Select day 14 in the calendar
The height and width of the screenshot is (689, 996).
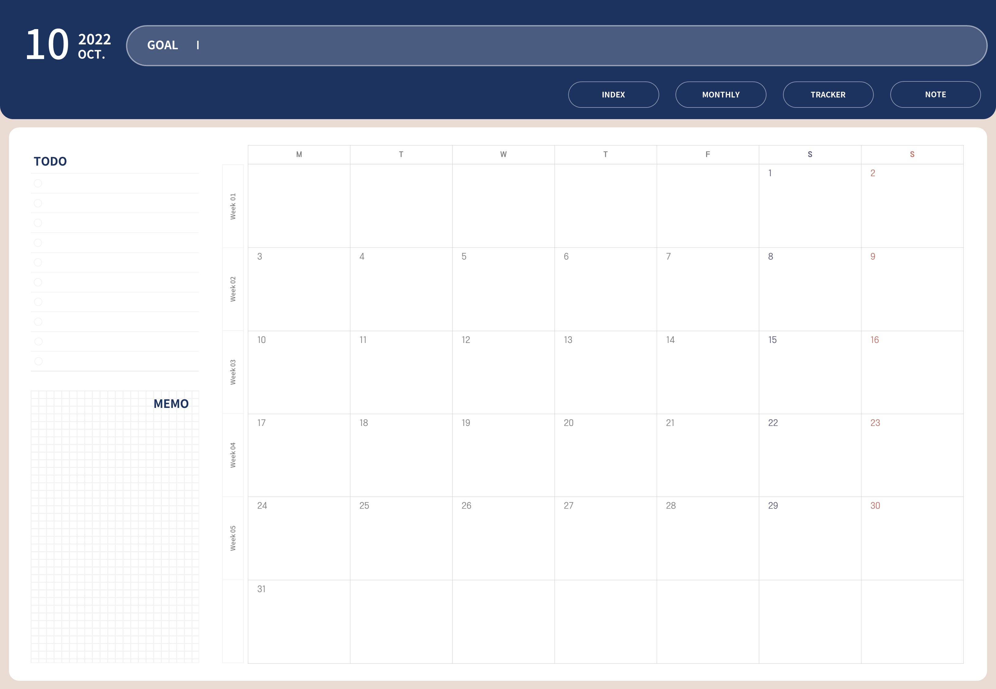(x=708, y=373)
